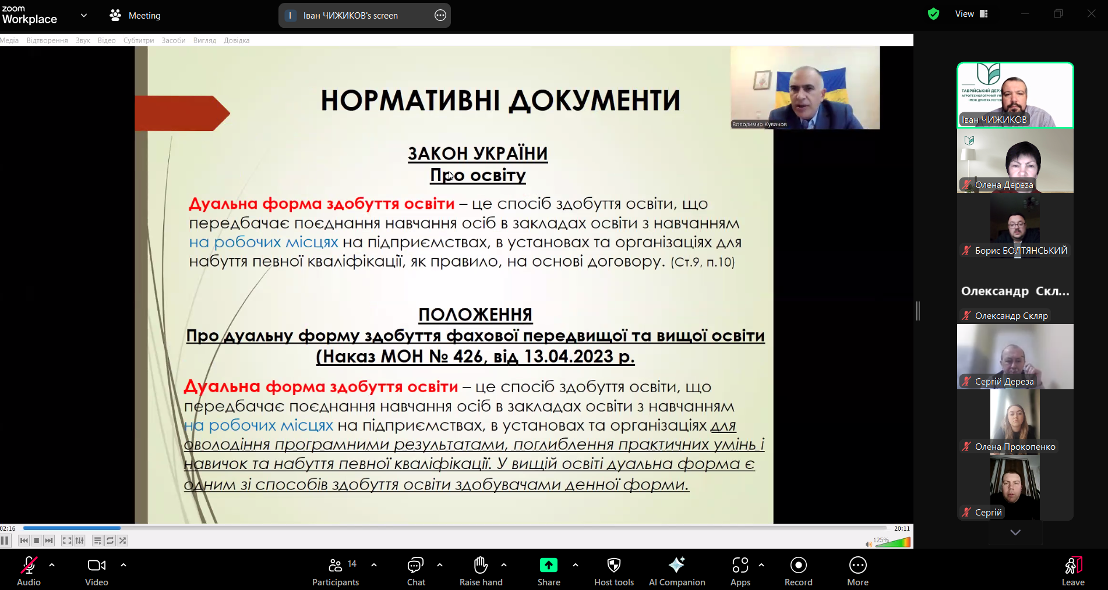Viewport: 1108px width, 590px height.
Task: Open the Звук menu
Action: 83,40
